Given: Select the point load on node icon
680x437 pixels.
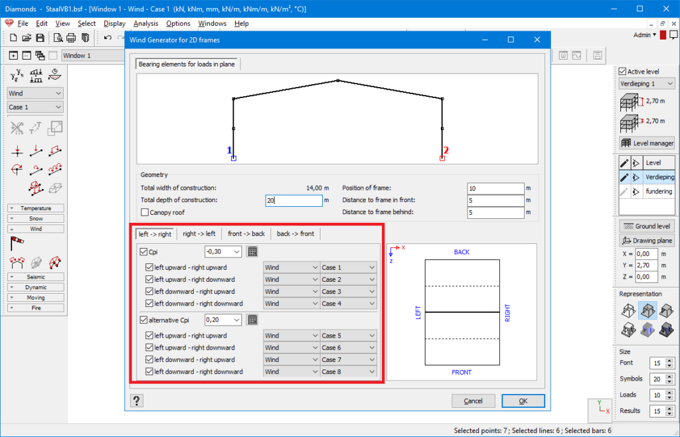Looking at the screenshot, I should tap(18, 150).
